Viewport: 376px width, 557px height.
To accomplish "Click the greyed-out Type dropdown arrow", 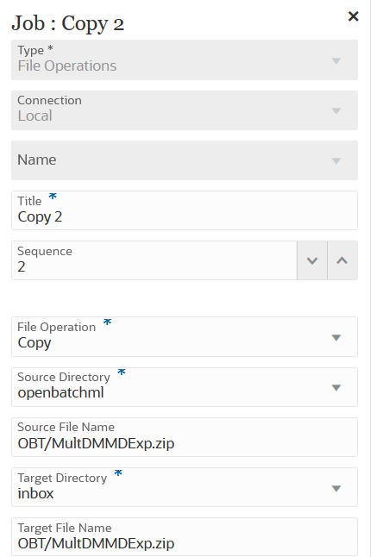I will click(x=336, y=60).
